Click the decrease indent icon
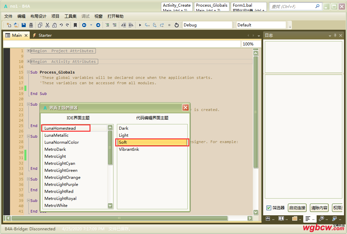The image size is (347, 234). 124,25
